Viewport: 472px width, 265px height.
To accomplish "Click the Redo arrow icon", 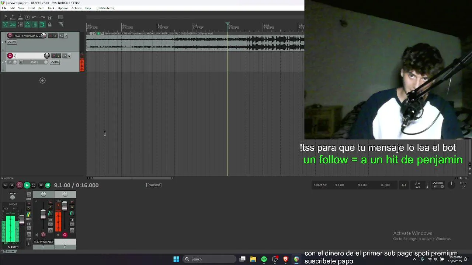I will coord(42,17).
